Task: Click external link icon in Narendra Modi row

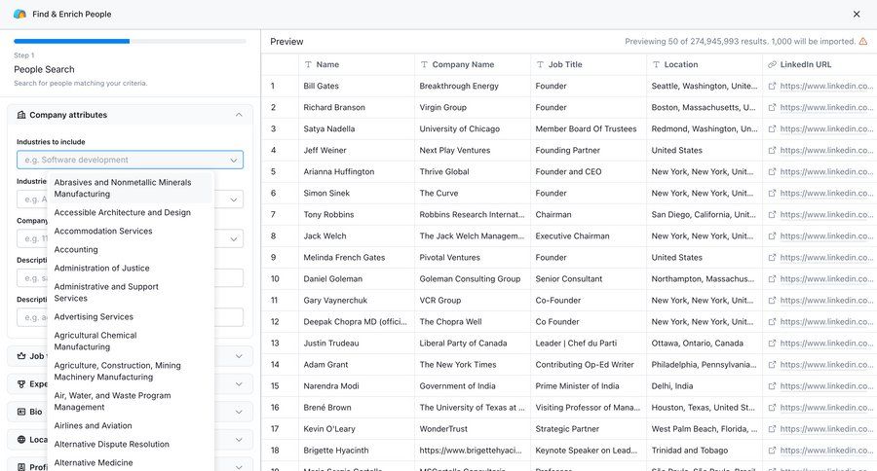Action: coord(772,386)
